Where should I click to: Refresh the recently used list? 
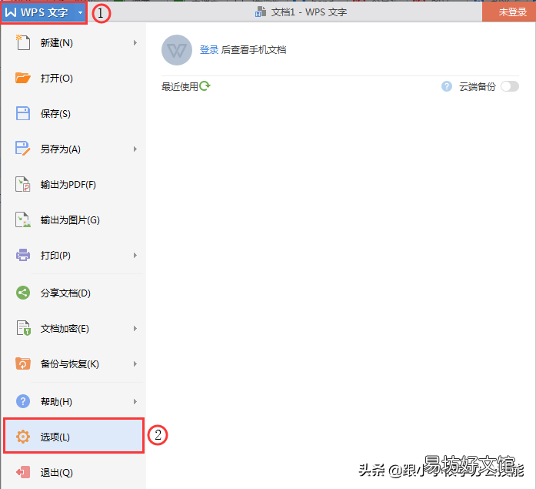205,85
